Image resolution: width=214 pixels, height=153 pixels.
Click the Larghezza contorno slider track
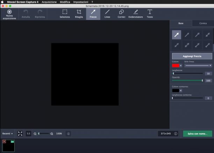[187, 98]
